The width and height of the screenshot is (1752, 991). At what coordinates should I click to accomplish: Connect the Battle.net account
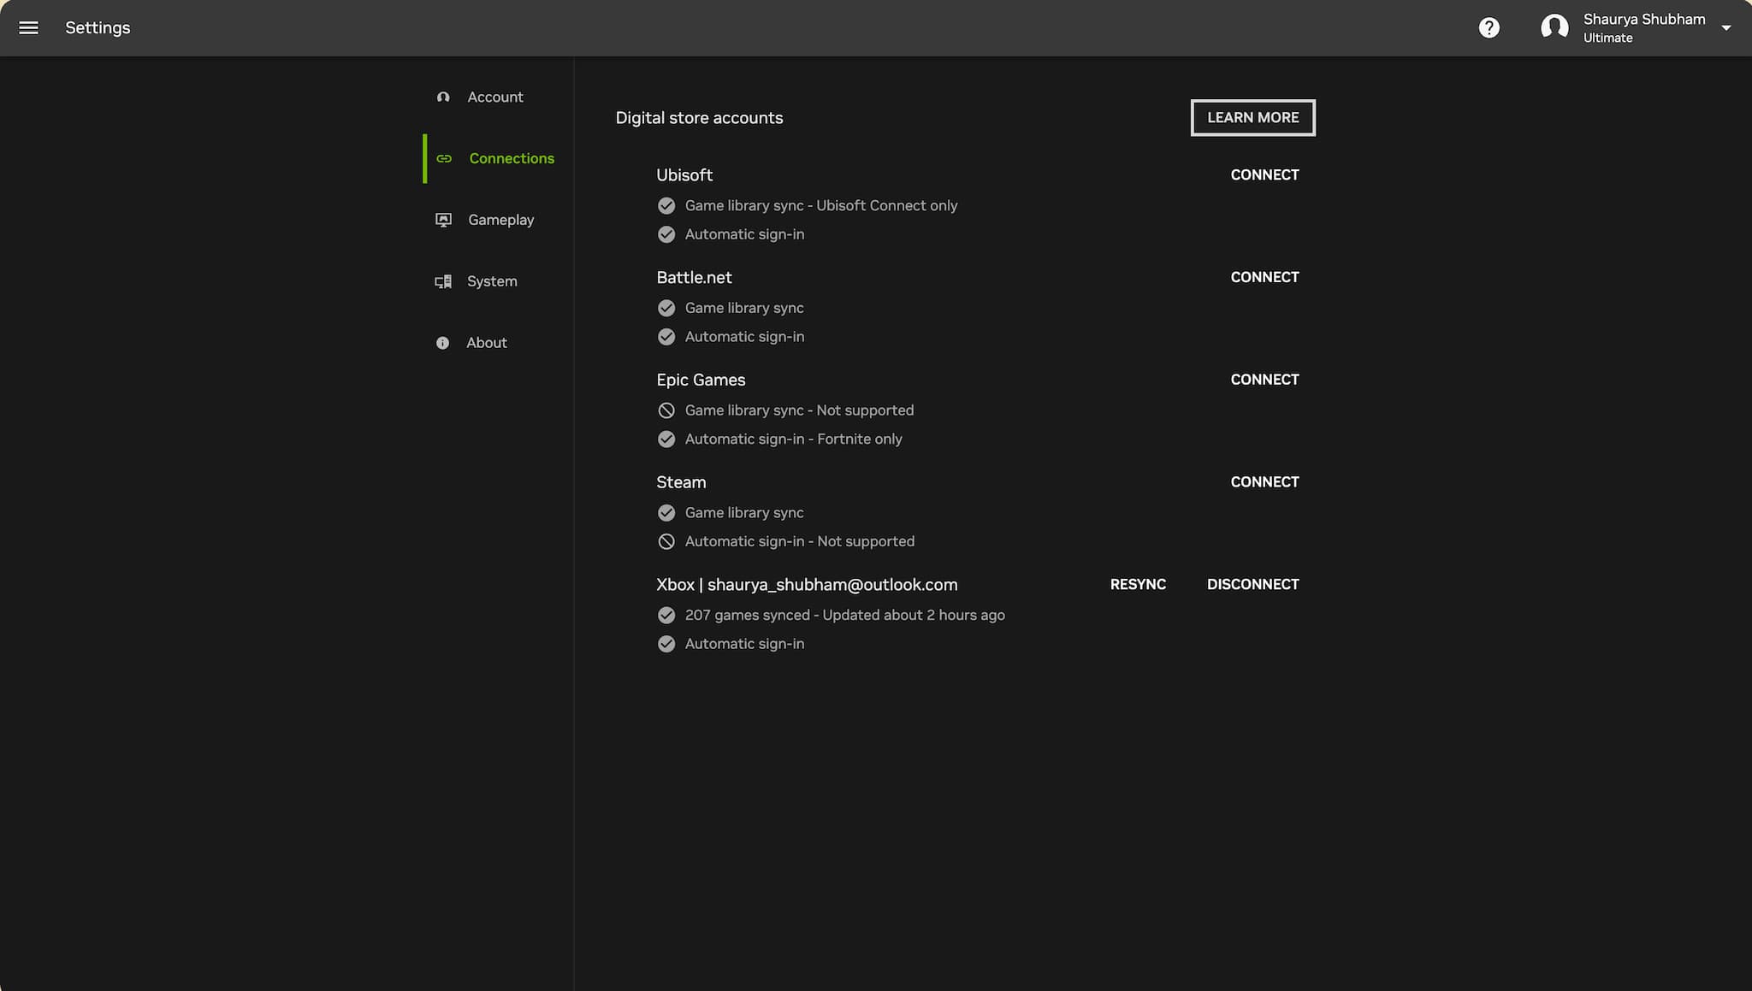pos(1264,278)
